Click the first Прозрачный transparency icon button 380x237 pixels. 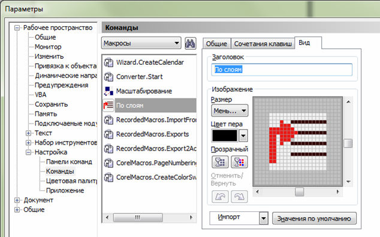[x=220, y=162]
